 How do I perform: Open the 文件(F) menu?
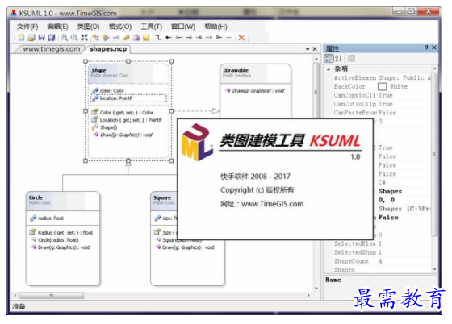27,27
